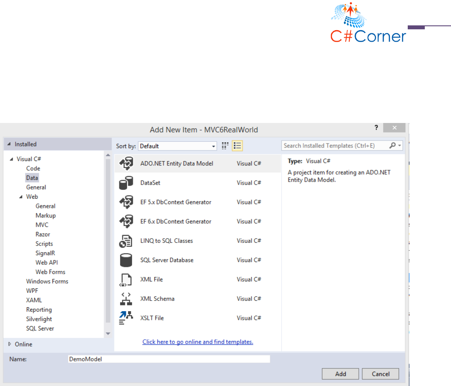Click the category tree scrollbar thumb
The height and width of the screenshot is (386, 451).
pos(108,241)
